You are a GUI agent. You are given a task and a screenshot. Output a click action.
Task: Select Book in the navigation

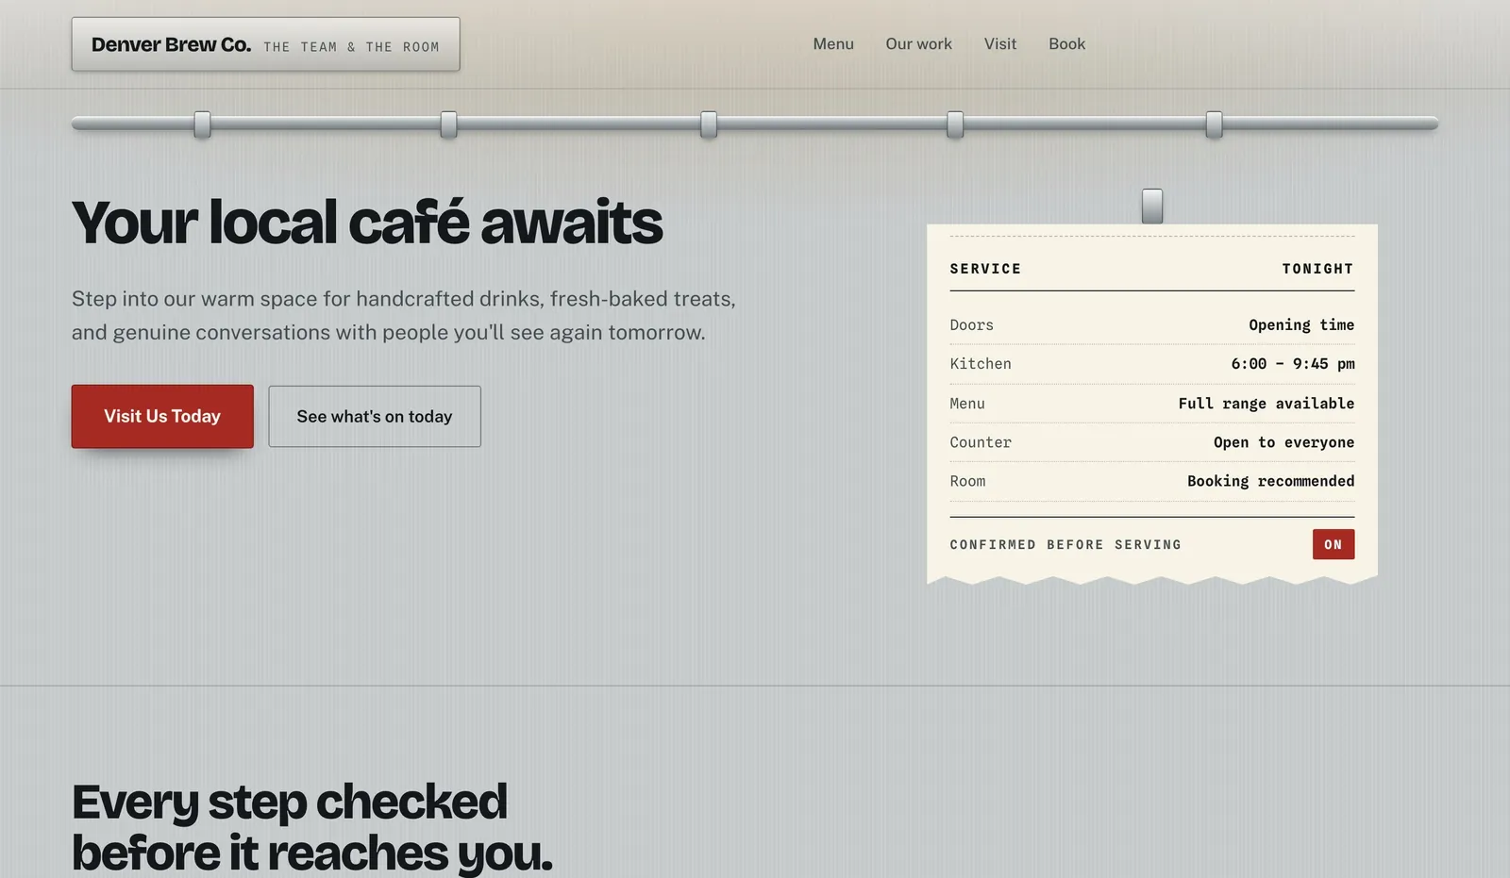[x=1066, y=44]
